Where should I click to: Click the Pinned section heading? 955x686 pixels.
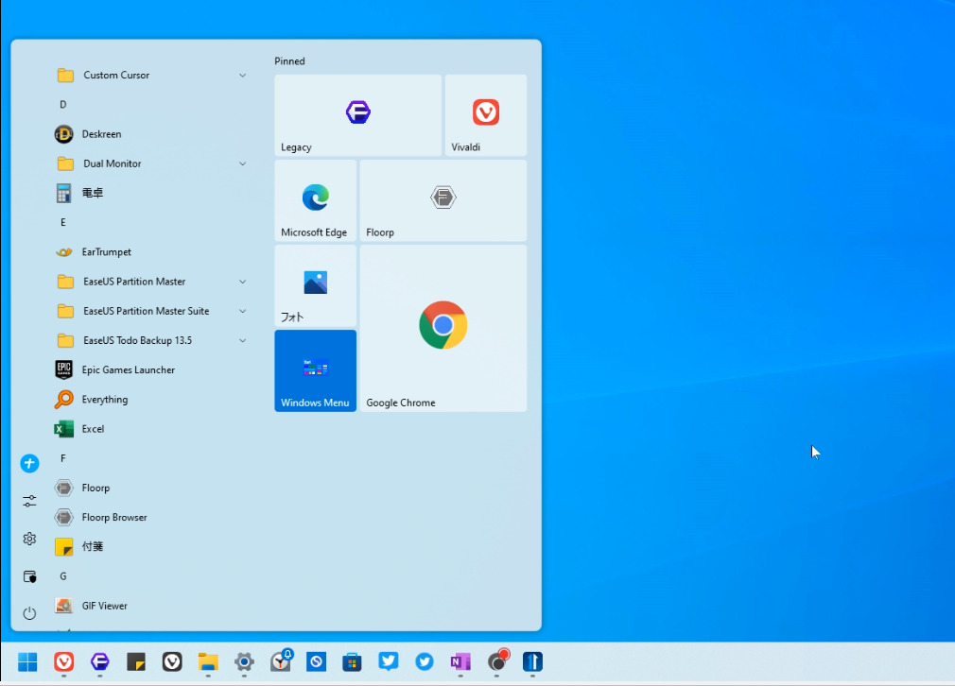click(289, 61)
